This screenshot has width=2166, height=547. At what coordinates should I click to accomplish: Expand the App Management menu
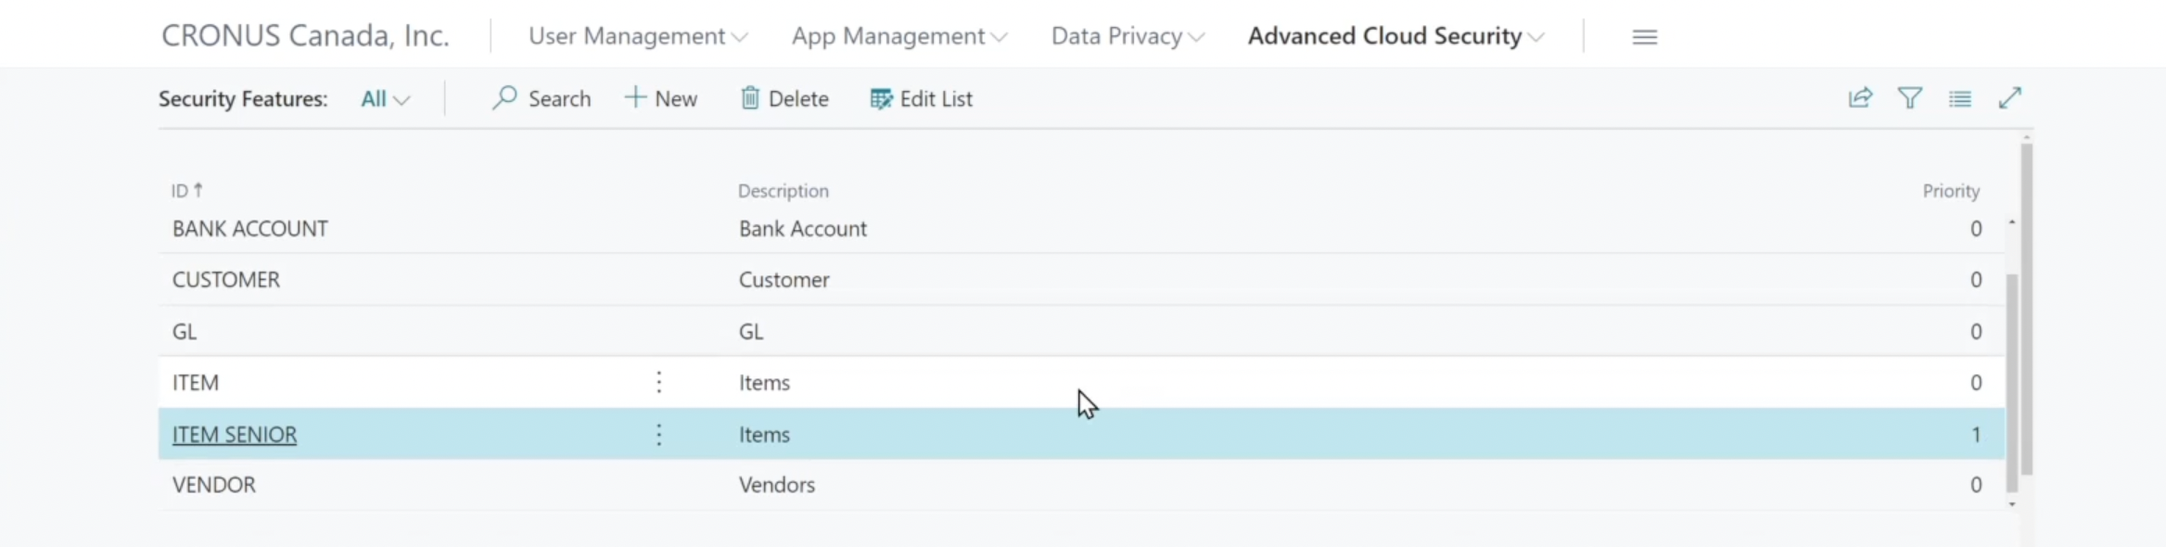click(x=899, y=36)
